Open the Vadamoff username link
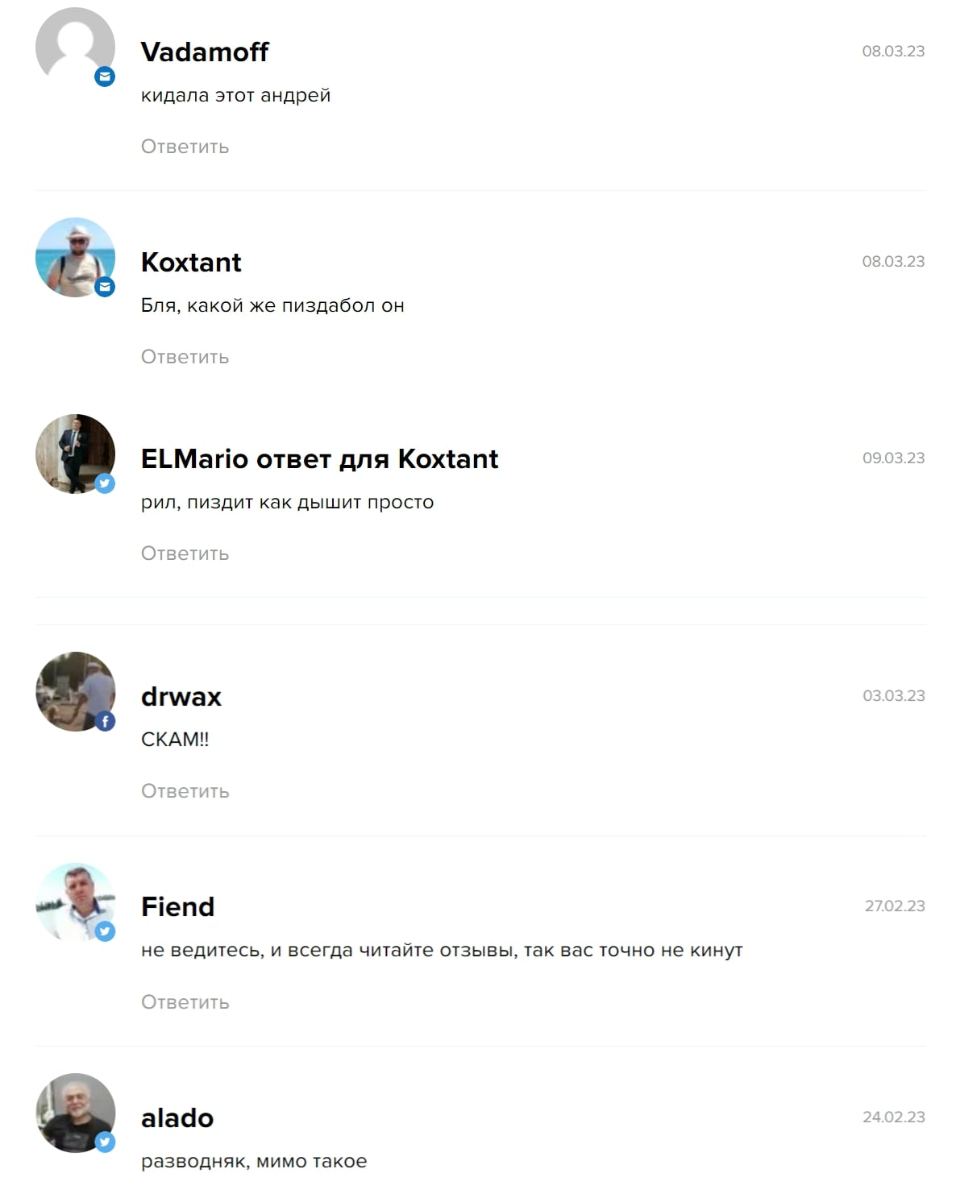The image size is (956, 1202). coord(205,52)
